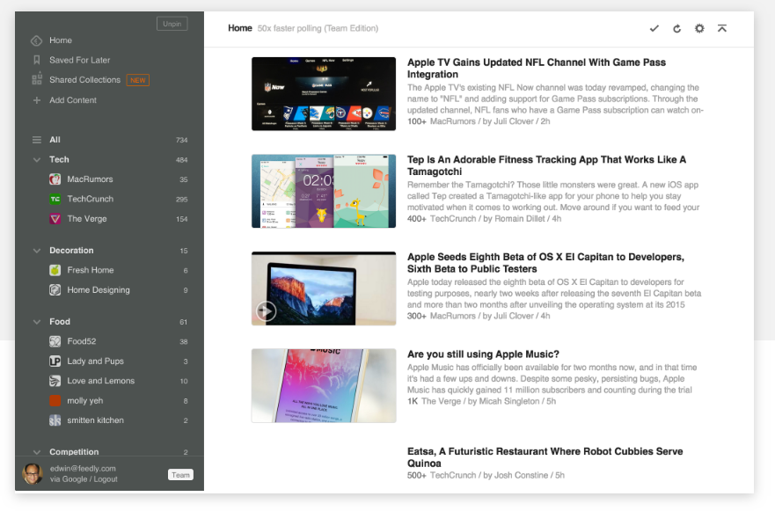Click the via Google / Logout link

84,479
